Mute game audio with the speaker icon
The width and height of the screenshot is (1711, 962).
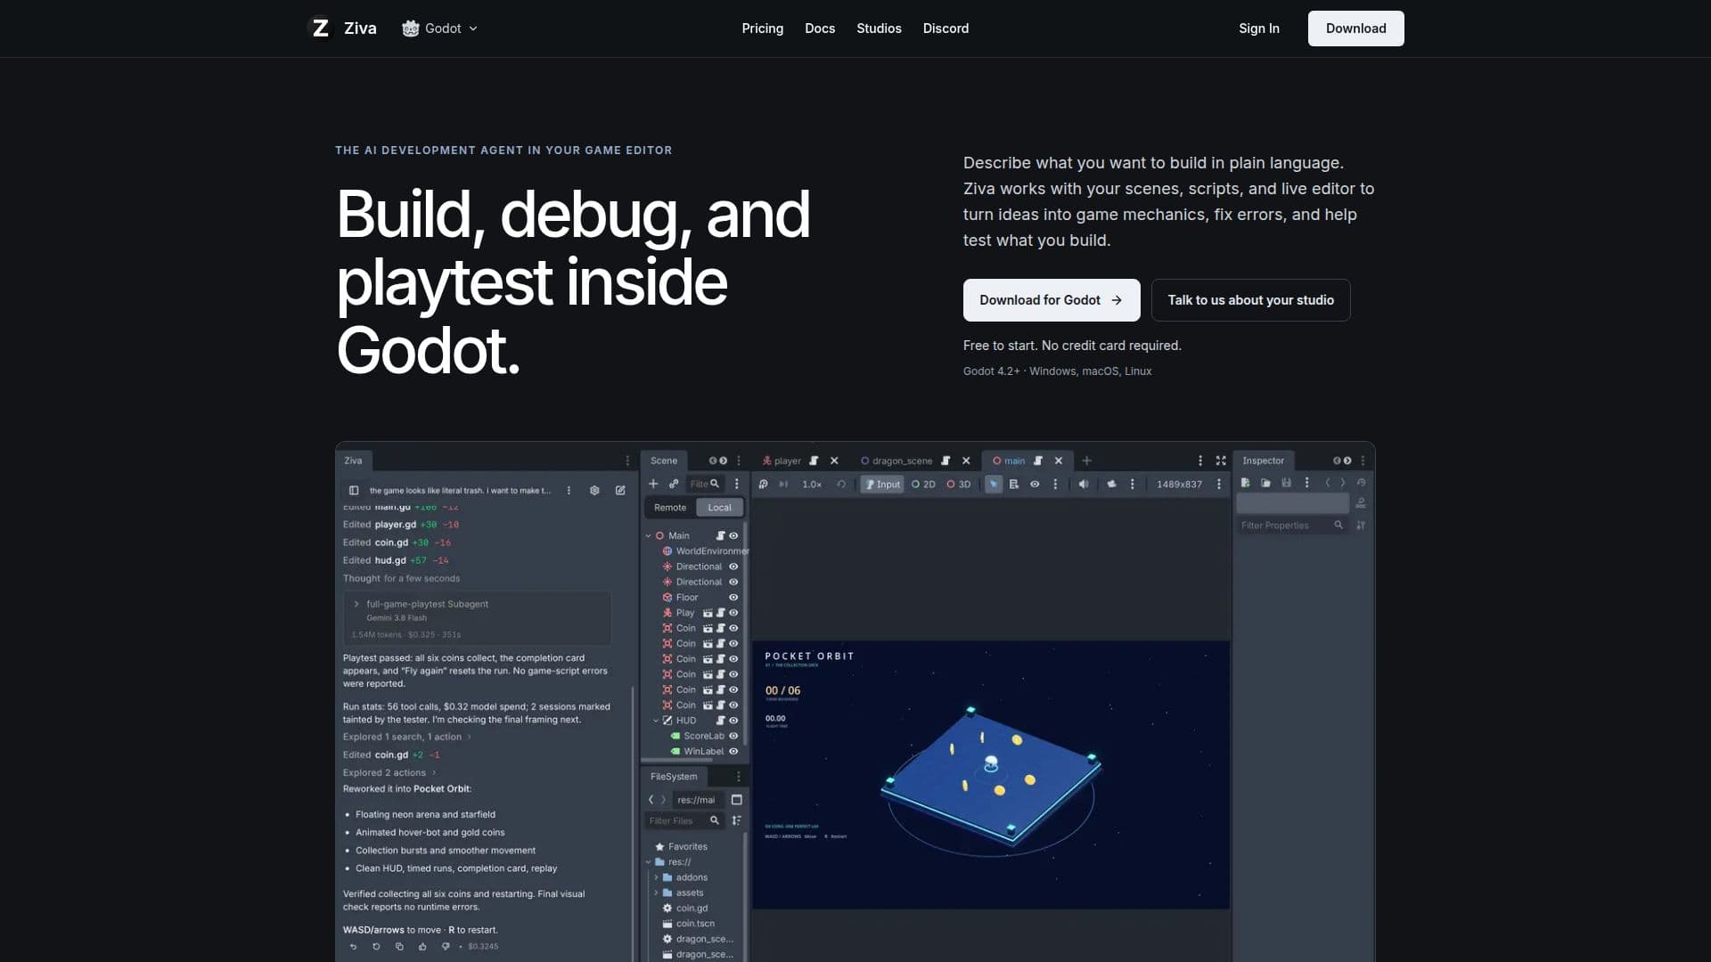tap(1084, 484)
